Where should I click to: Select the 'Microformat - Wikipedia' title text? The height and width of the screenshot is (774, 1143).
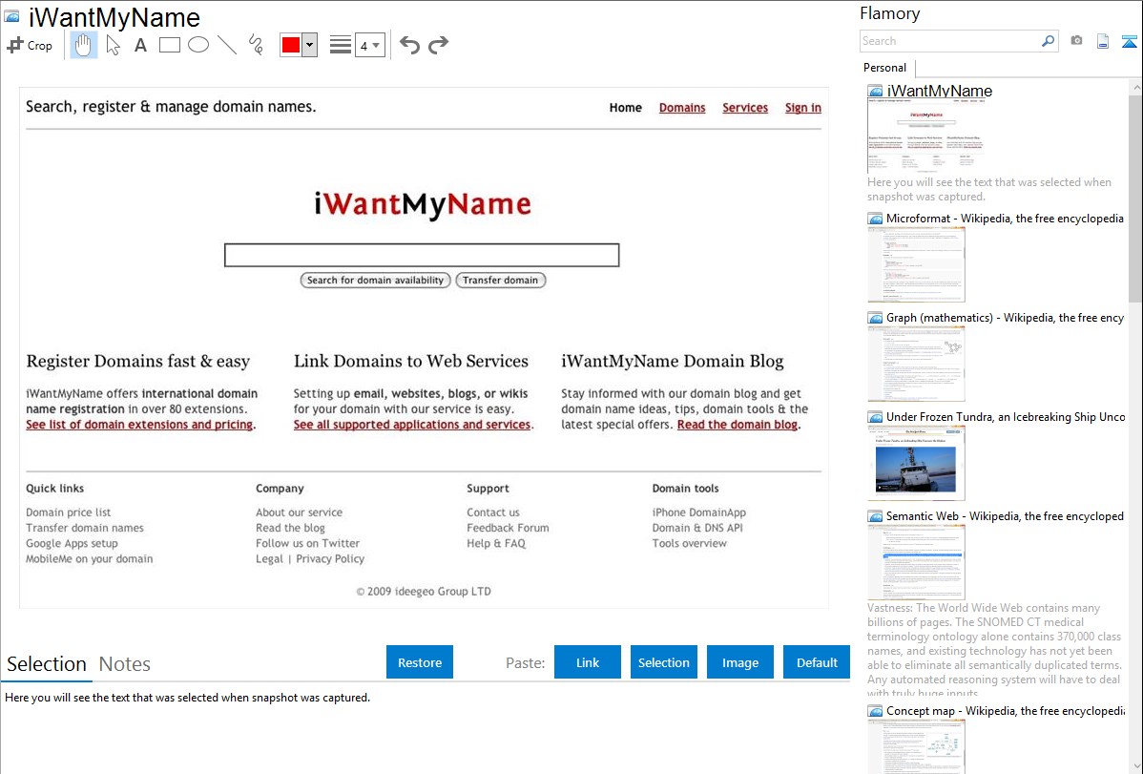(1005, 219)
